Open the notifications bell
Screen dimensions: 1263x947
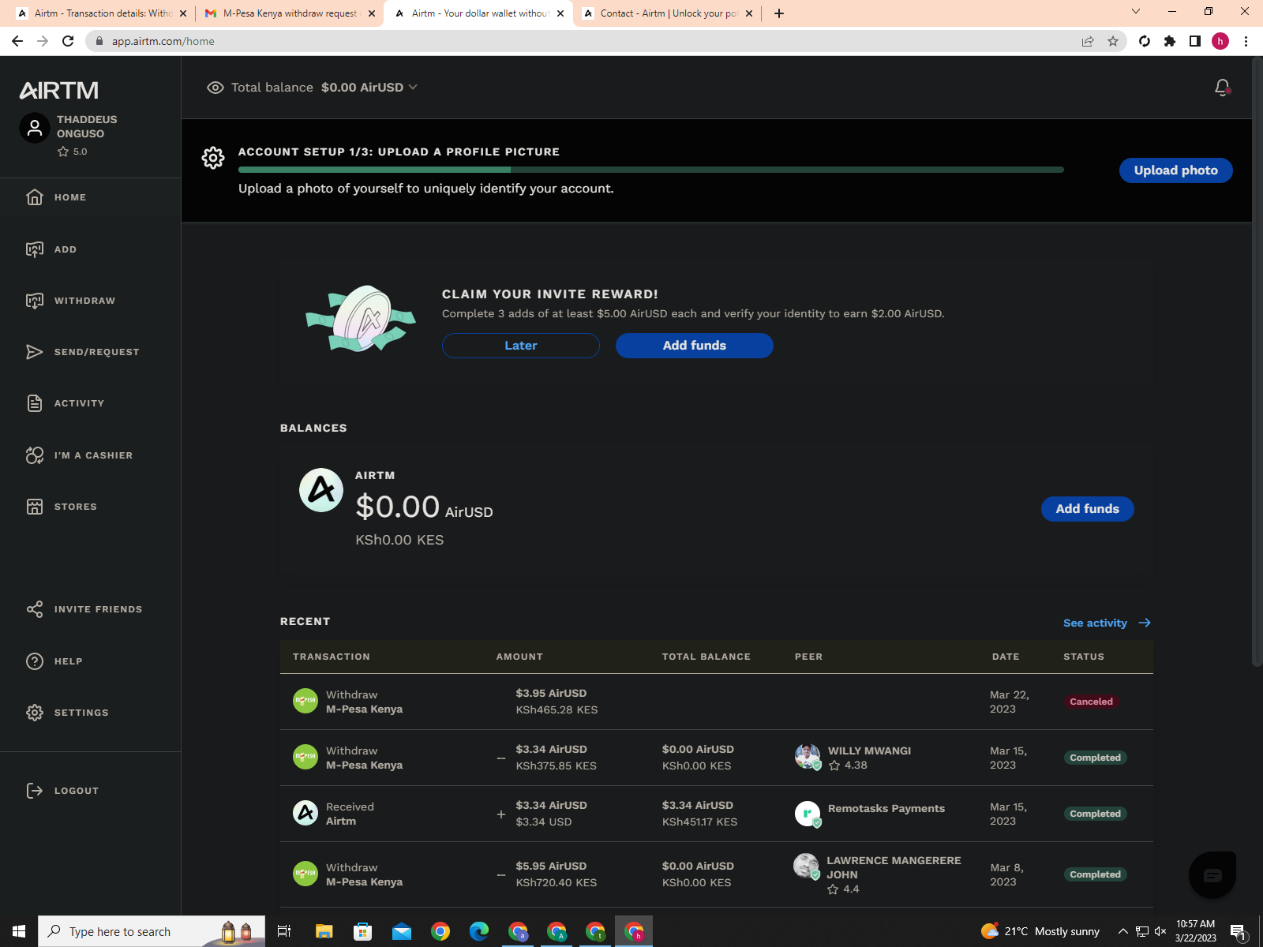(1222, 88)
